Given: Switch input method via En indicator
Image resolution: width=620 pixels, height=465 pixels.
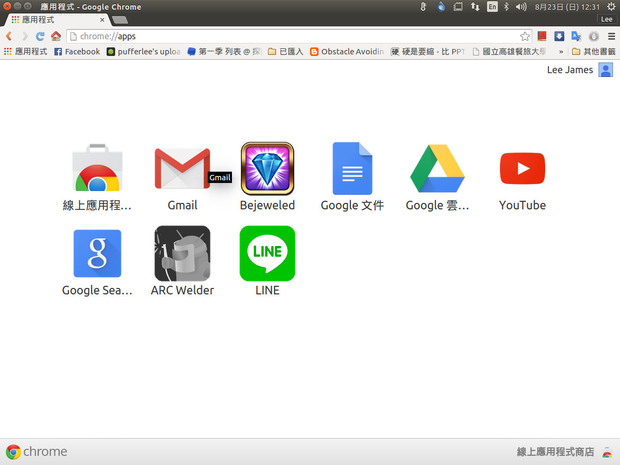Looking at the screenshot, I should click(492, 6).
